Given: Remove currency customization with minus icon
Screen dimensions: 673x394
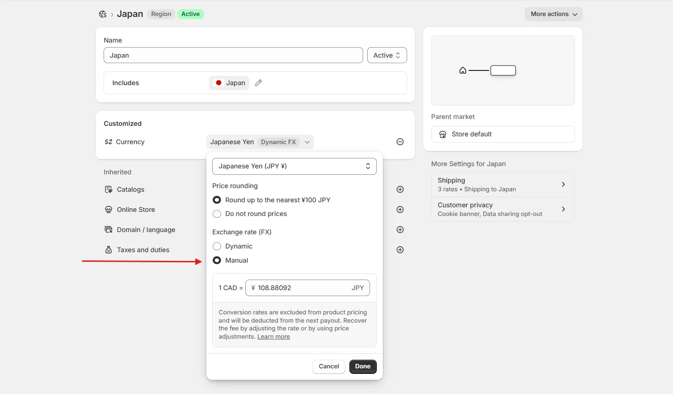Looking at the screenshot, I should (x=400, y=142).
